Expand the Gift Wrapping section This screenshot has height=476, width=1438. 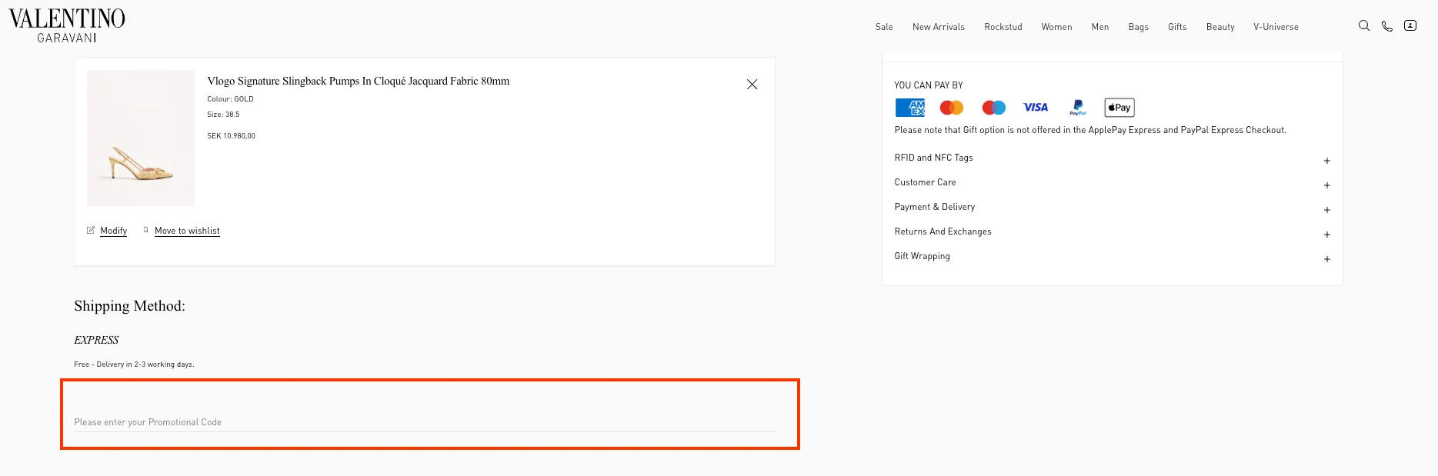(x=1326, y=259)
